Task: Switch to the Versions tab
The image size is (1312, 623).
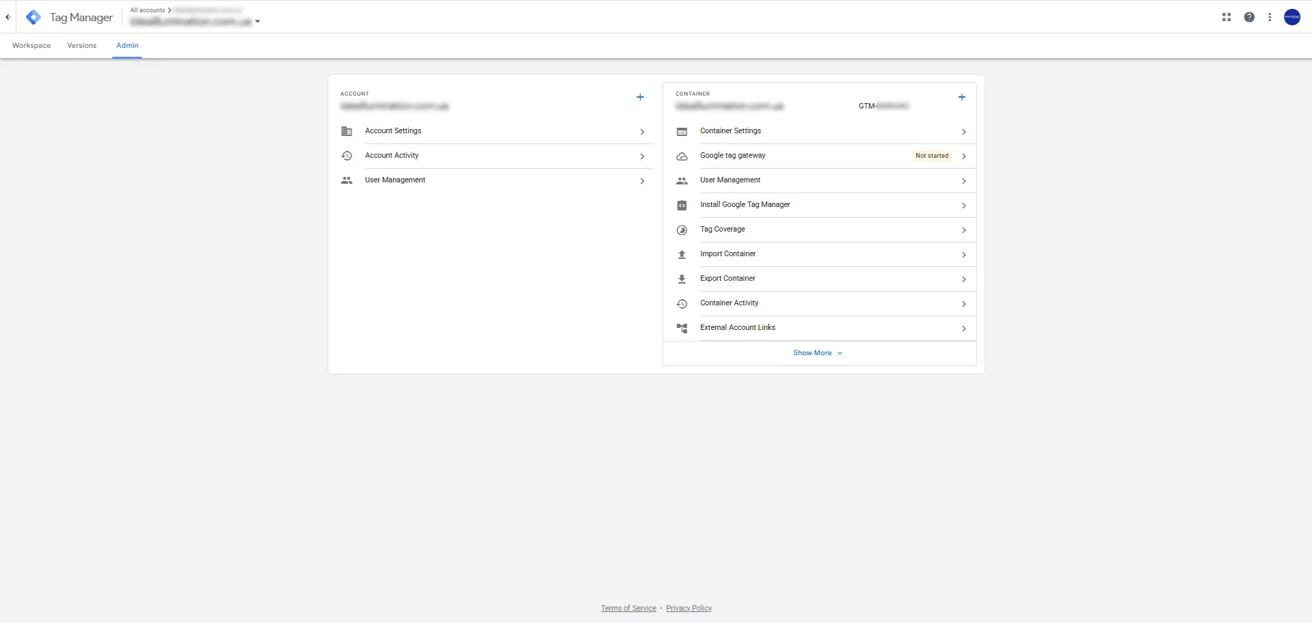Action: [82, 46]
